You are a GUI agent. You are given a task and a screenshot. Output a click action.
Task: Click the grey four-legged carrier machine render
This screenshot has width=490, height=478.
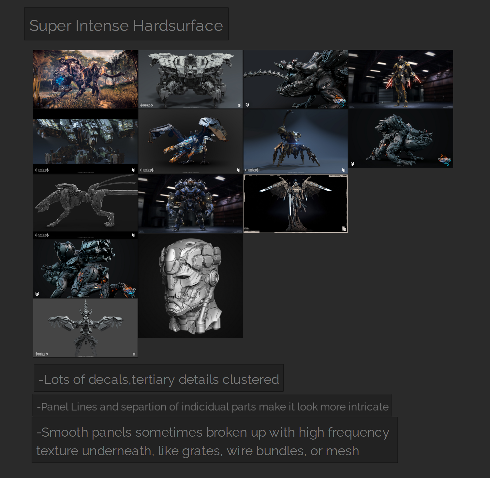[x=190, y=79]
